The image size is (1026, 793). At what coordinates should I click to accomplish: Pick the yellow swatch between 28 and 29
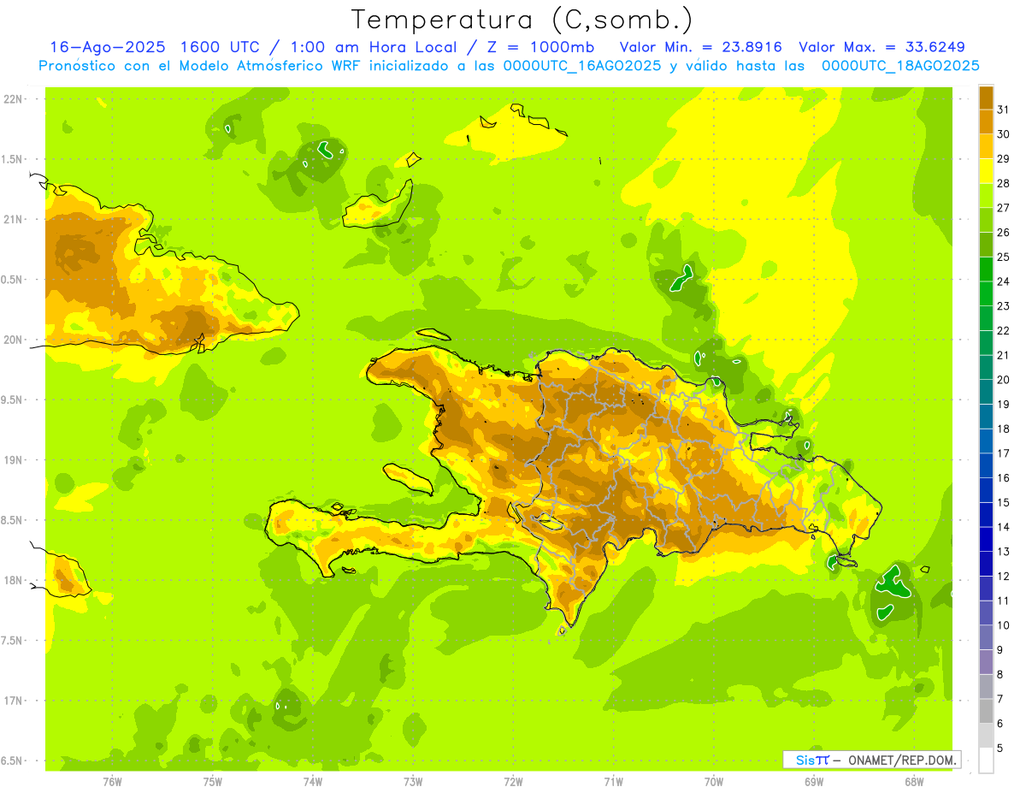tap(987, 171)
